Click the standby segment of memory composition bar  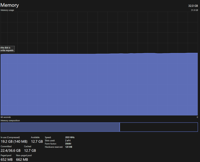point(159,127)
